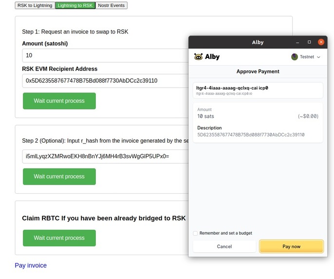334x279 pixels.
Task: Open the Pay invoice link
Action: [31, 265]
